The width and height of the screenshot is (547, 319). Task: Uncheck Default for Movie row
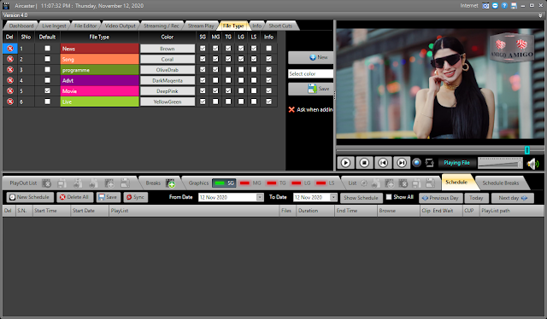48,90
